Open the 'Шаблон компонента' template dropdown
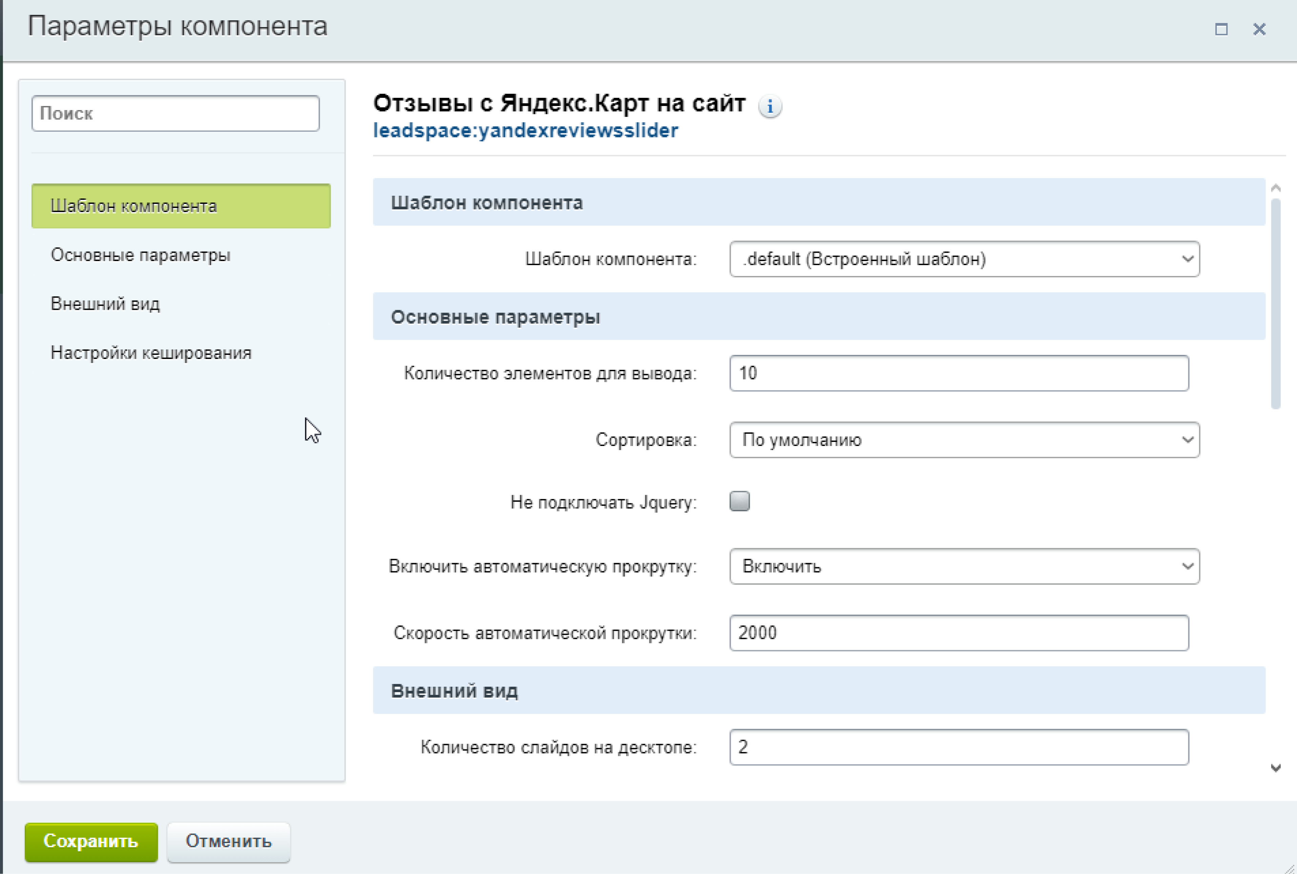Screen dimensions: 1297x874 tap(964, 259)
